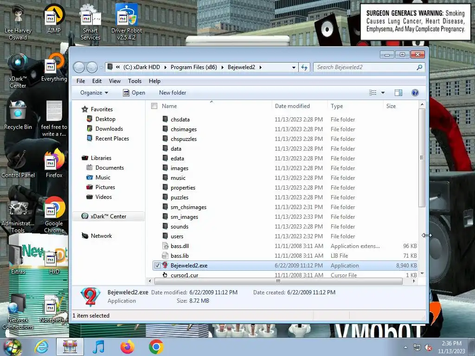Open AIMP desktop shortcut
This screenshot has width=475, height=356.
(54, 19)
